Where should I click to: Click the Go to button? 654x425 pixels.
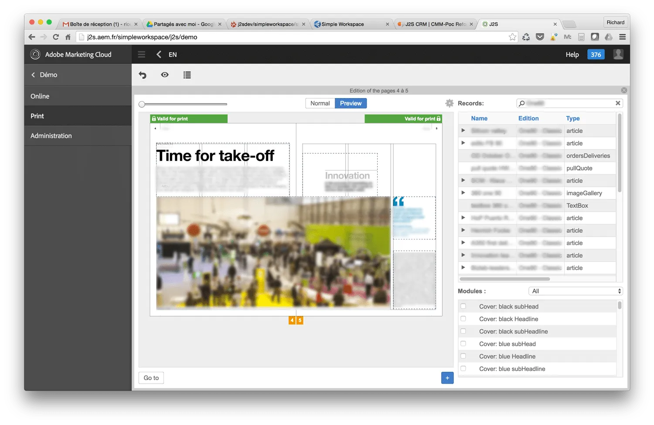pos(151,378)
